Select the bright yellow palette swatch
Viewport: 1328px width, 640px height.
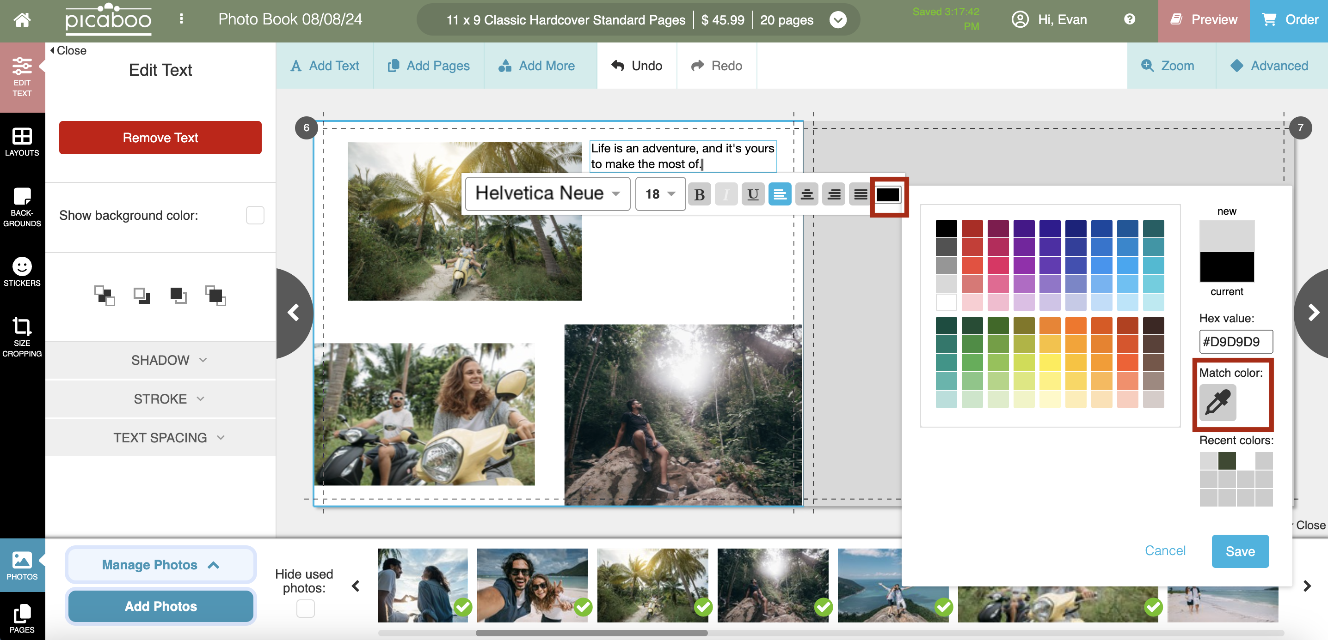coord(1050,362)
